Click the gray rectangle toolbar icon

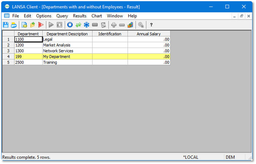tap(95, 25)
